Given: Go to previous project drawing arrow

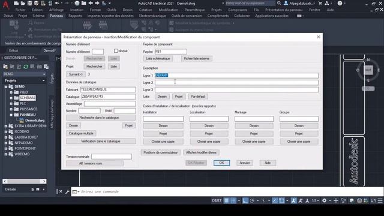Looking at the screenshot, I should 91,3.
